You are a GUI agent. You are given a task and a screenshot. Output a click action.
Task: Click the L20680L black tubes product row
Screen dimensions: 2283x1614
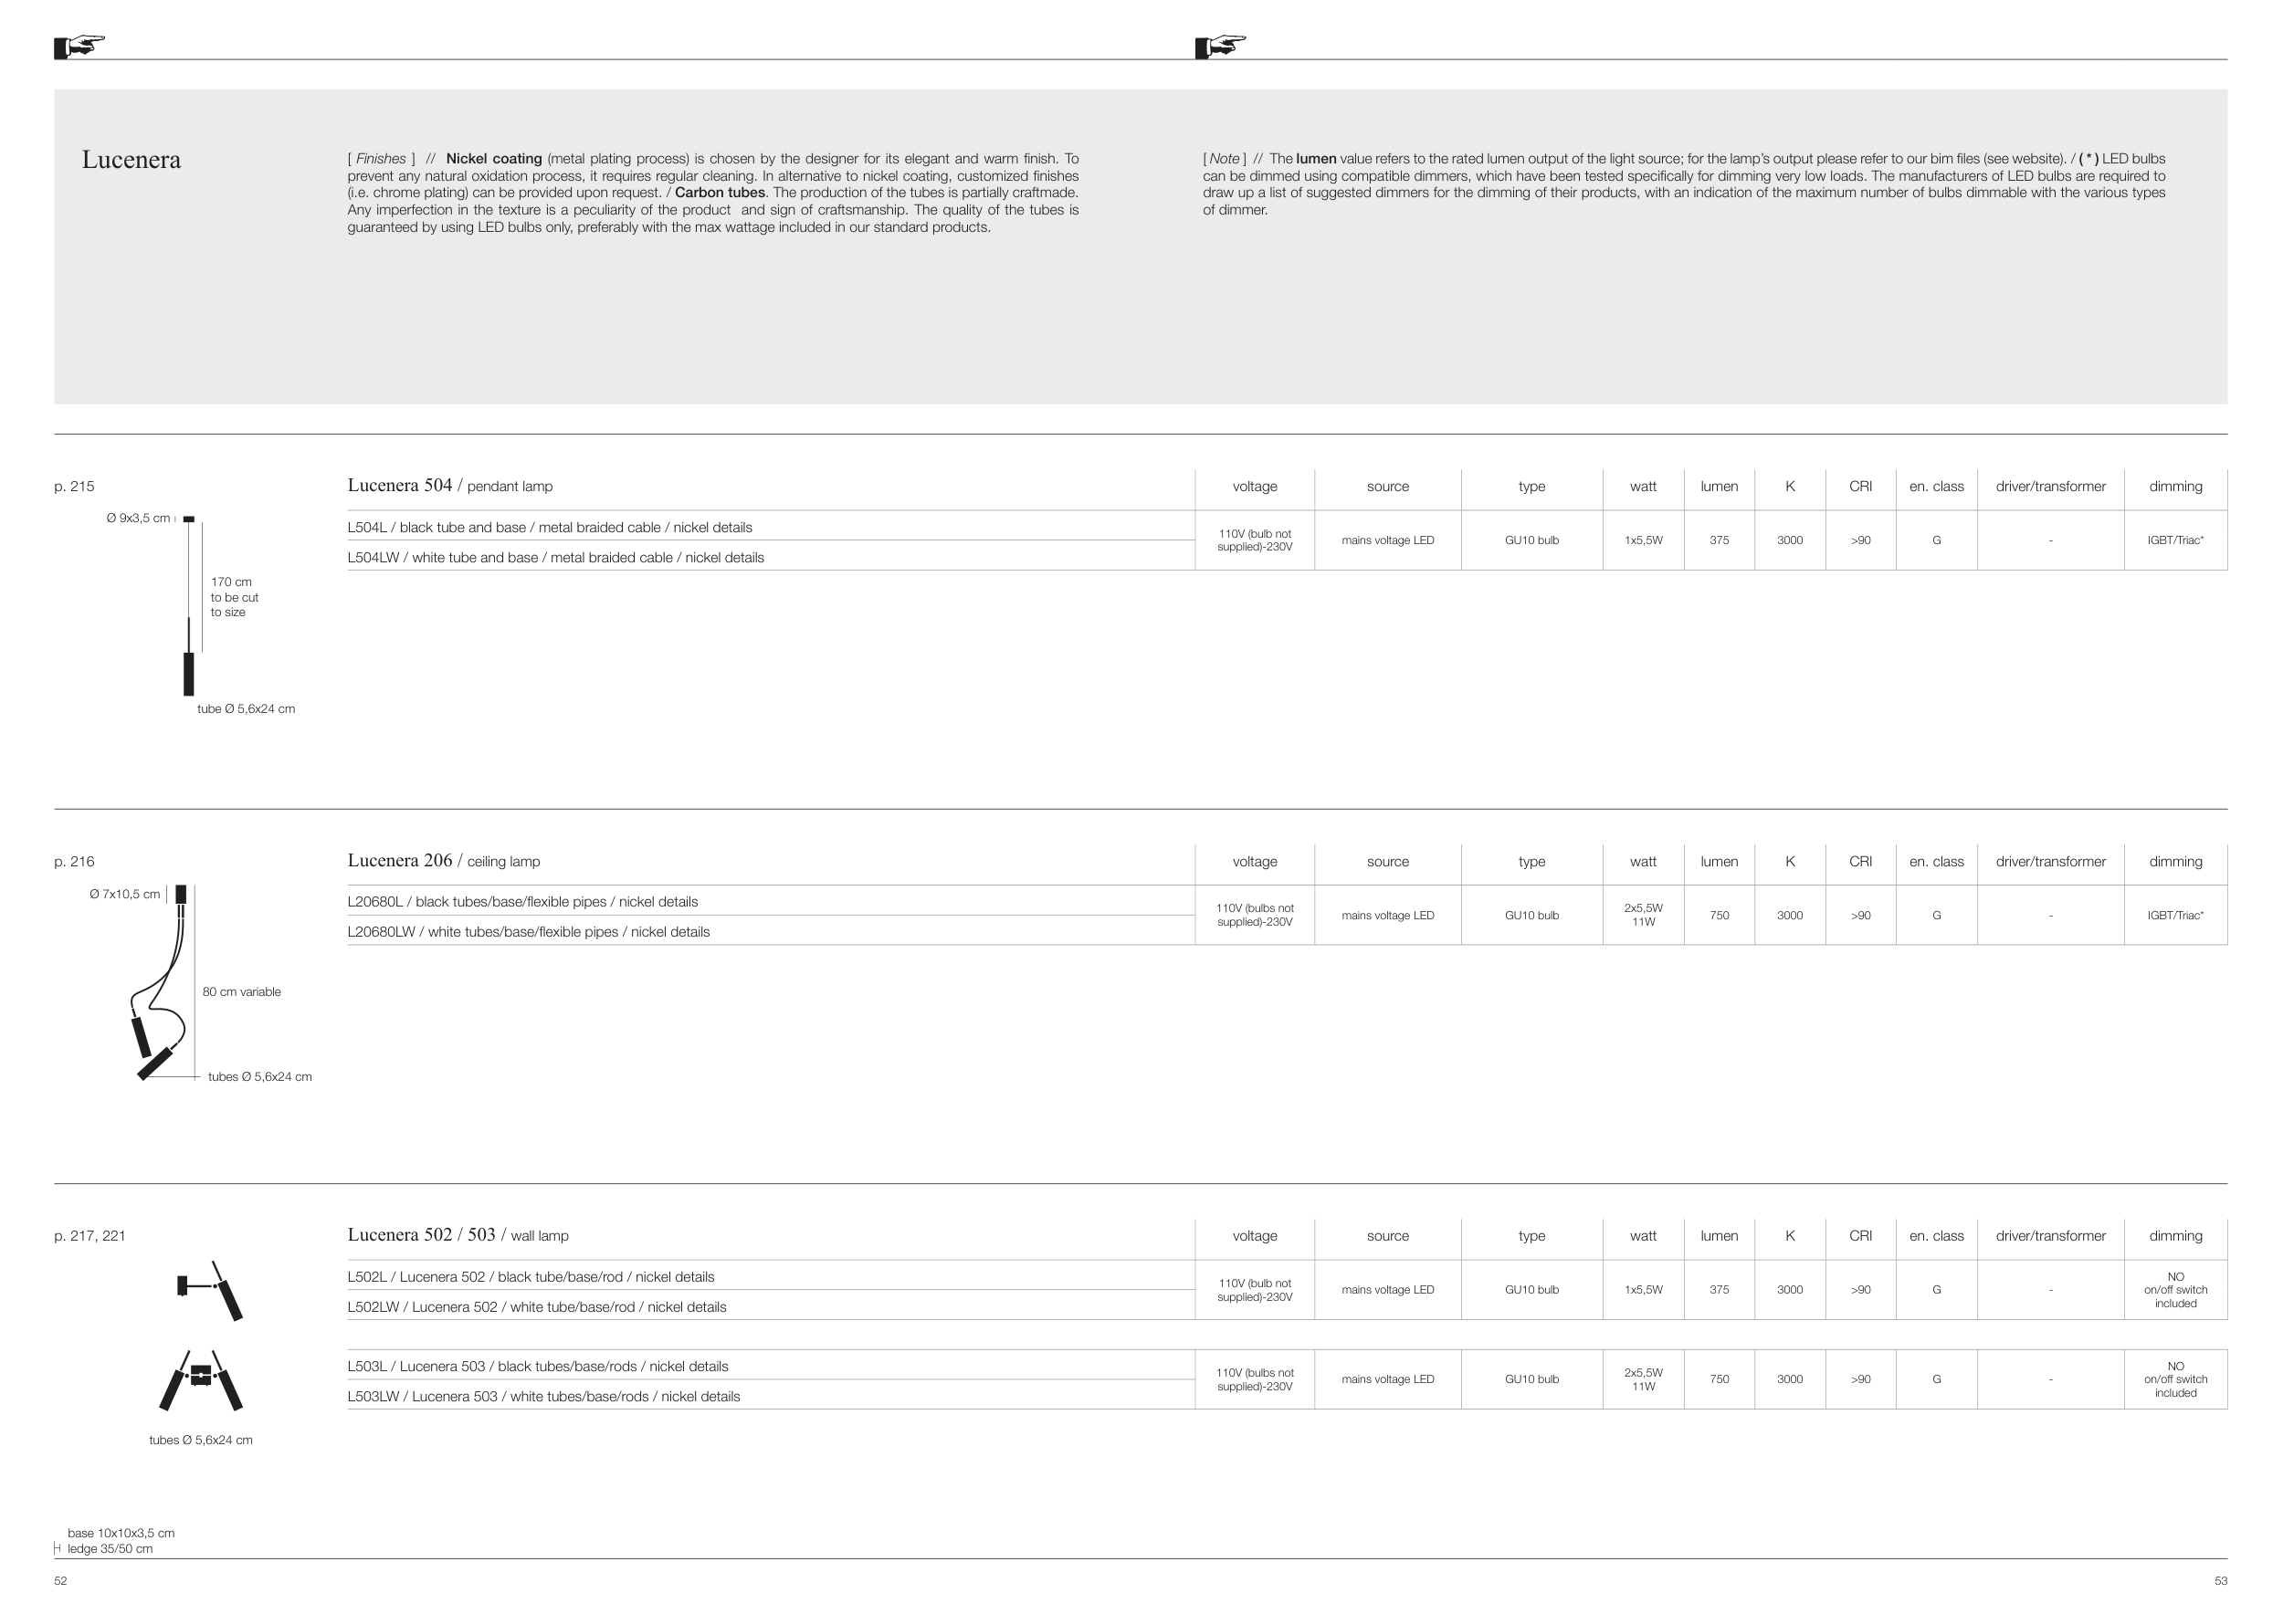[522, 901]
